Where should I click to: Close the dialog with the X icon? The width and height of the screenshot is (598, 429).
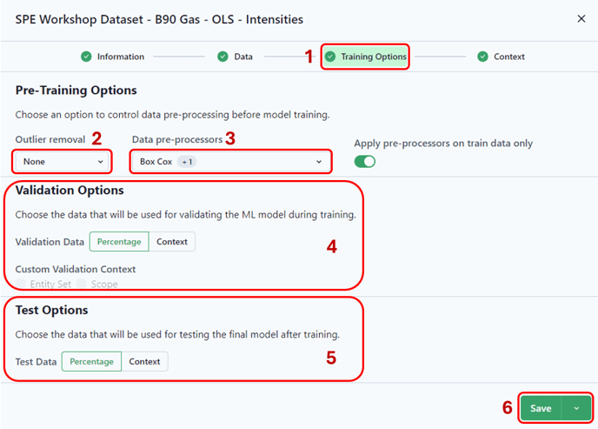(581, 18)
